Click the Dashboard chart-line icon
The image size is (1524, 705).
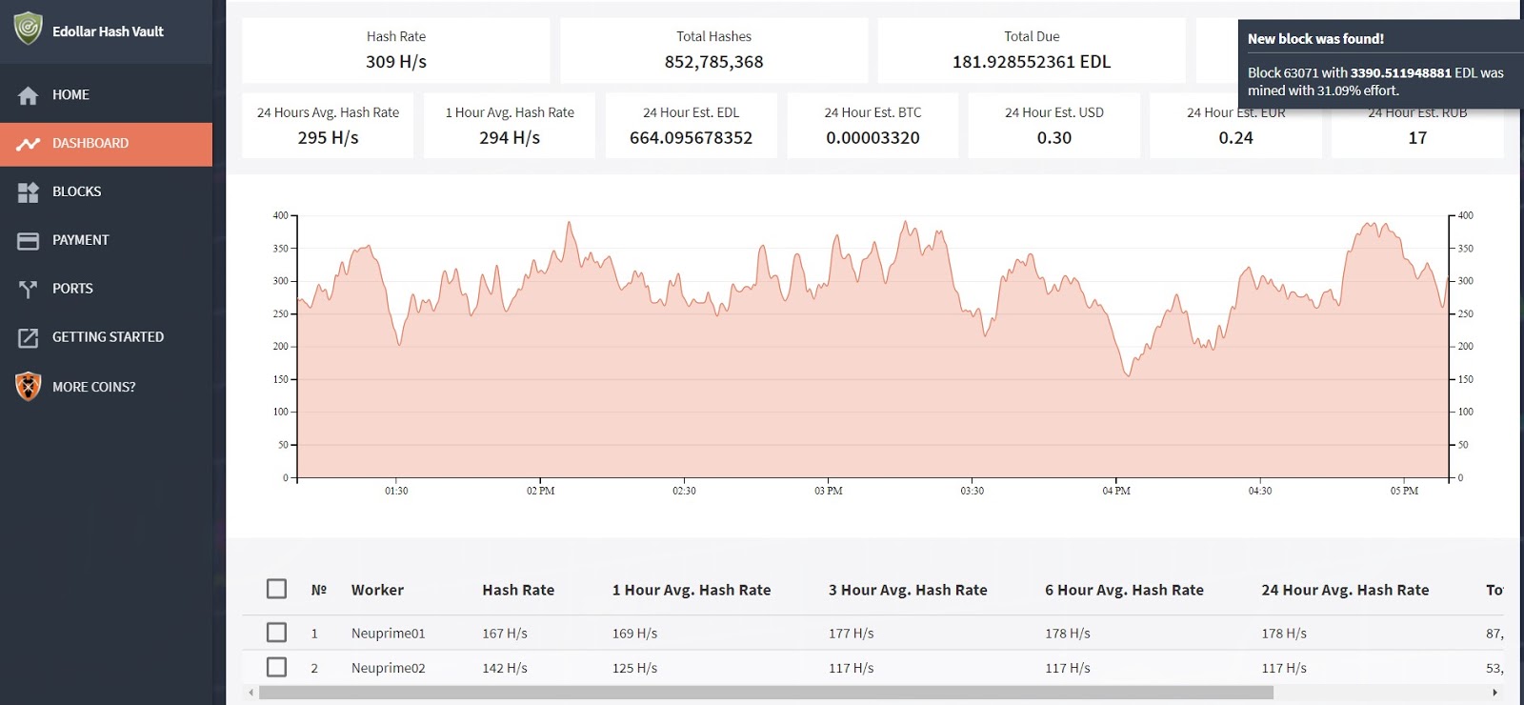(x=29, y=144)
